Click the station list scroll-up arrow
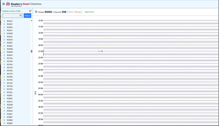Screen dimensions: 219x126 (31, 21)
